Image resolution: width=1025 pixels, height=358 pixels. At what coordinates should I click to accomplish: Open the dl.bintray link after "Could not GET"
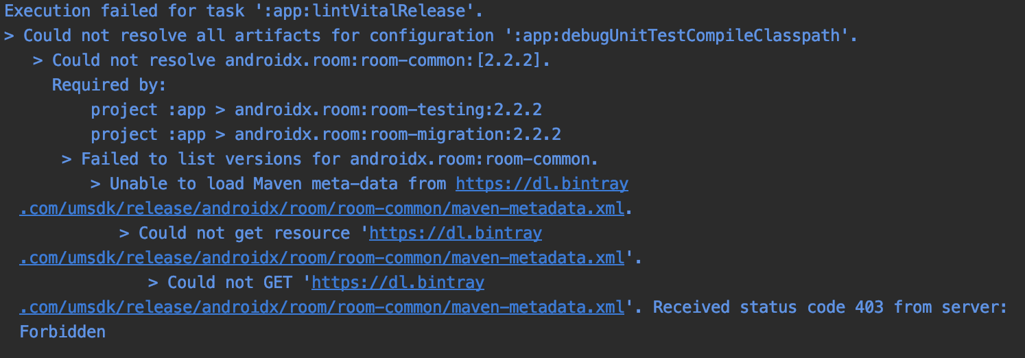(x=398, y=283)
